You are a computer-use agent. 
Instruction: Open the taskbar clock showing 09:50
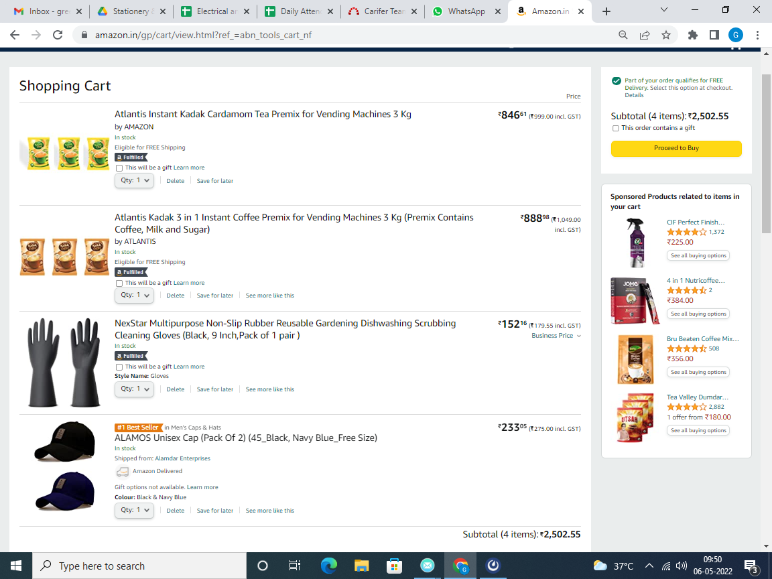(712, 566)
